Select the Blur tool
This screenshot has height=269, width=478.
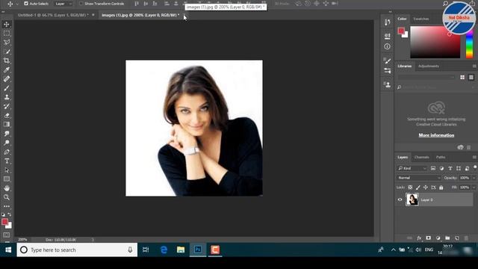(7, 134)
